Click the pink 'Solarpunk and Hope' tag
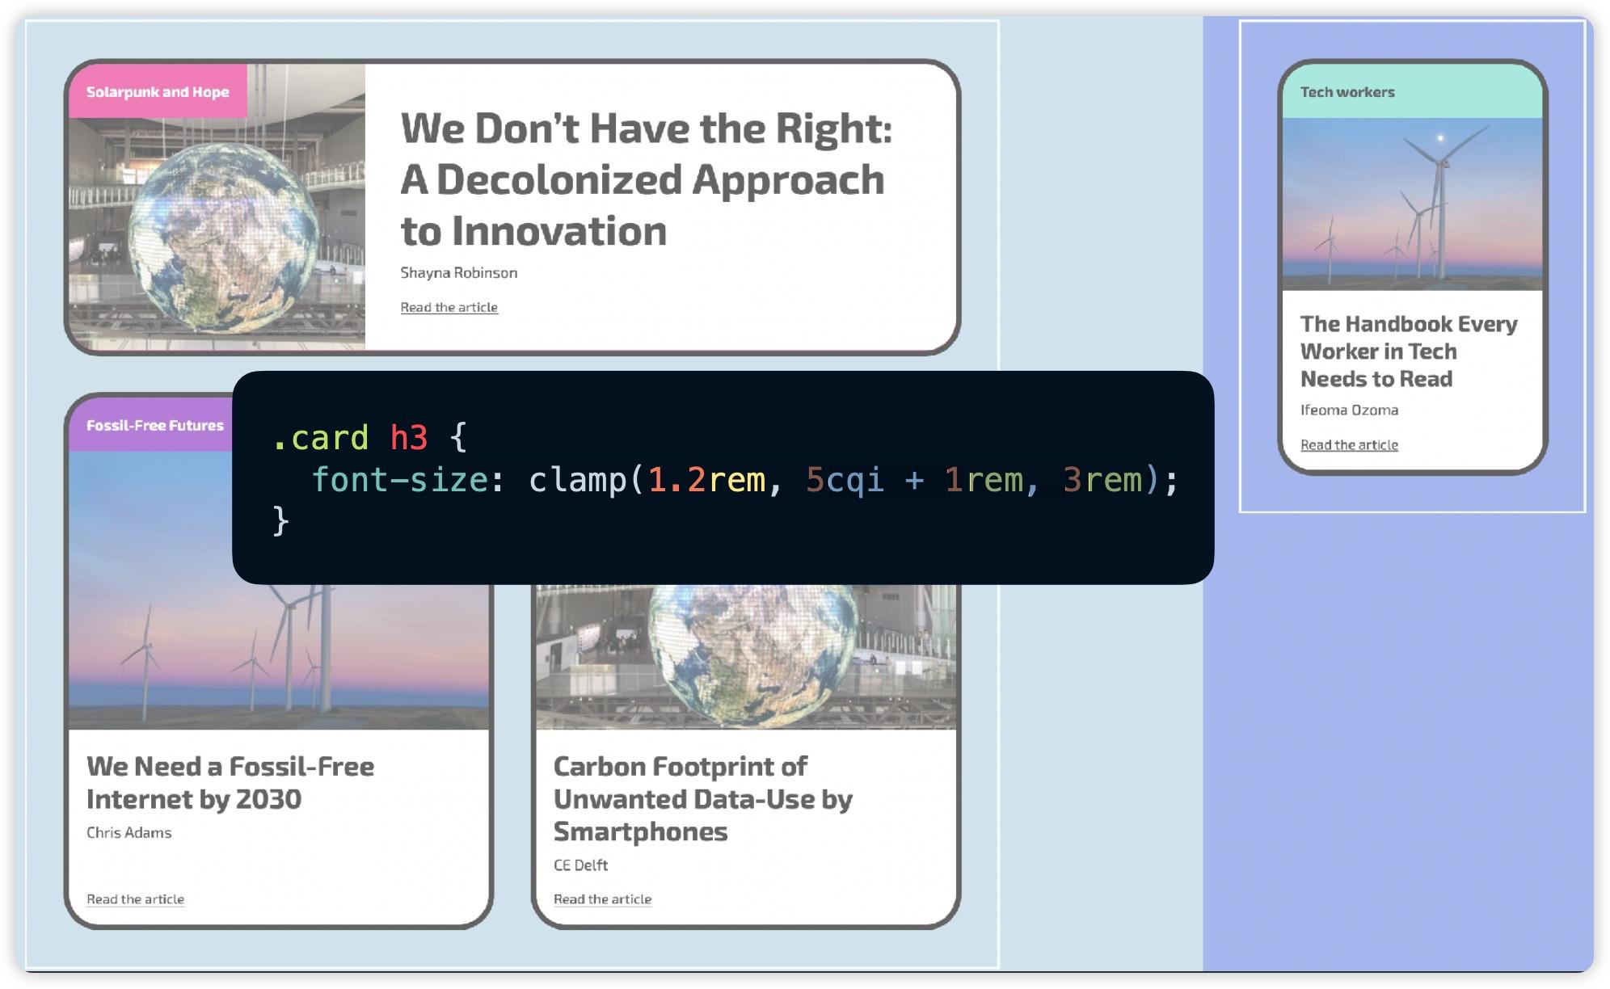The image size is (1610, 989). point(158,92)
